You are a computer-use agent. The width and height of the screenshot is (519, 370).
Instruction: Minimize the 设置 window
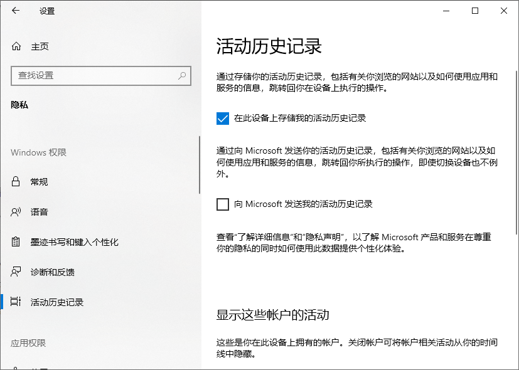click(x=446, y=11)
